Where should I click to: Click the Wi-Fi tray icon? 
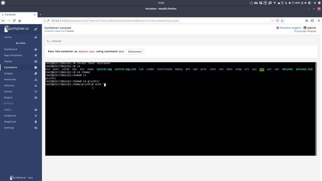[275, 3]
